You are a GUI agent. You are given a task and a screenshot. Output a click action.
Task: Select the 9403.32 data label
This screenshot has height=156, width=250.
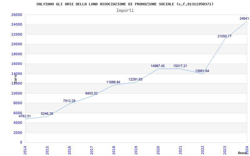click(91, 93)
